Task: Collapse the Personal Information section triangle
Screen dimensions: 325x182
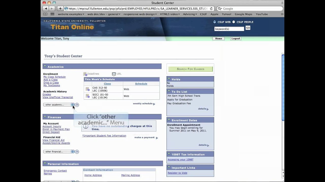Action: tap(45, 164)
